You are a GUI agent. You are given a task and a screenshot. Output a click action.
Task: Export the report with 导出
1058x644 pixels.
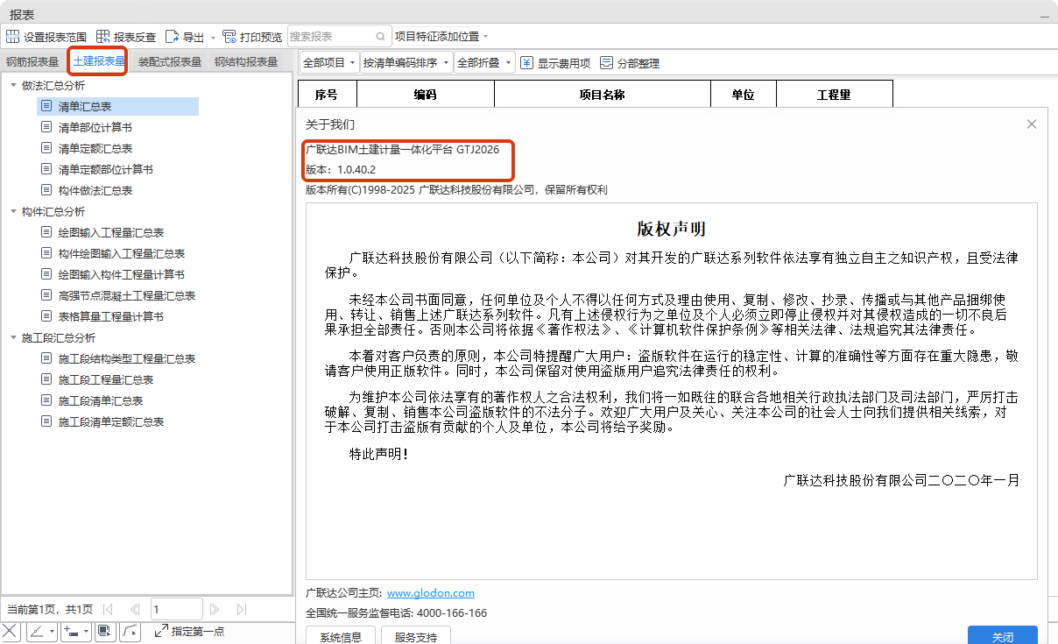point(185,37)
